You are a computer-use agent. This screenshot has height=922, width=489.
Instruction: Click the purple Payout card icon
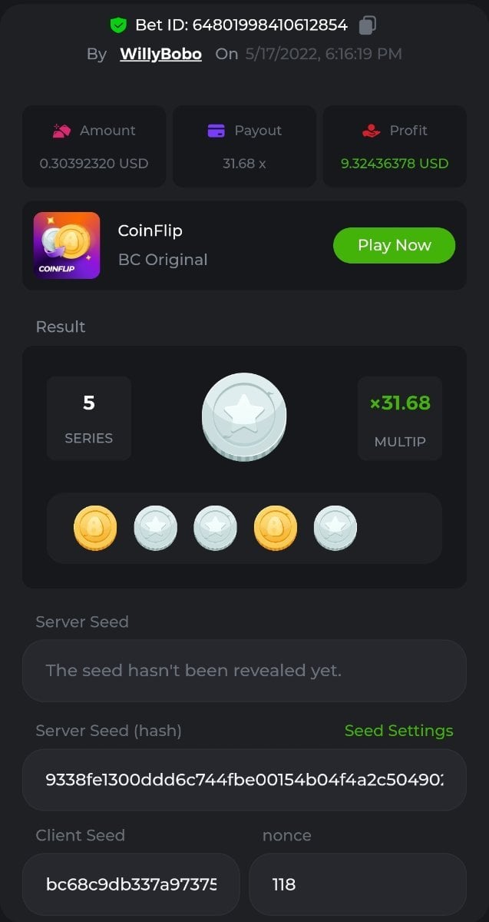click(x=216, y=131)
